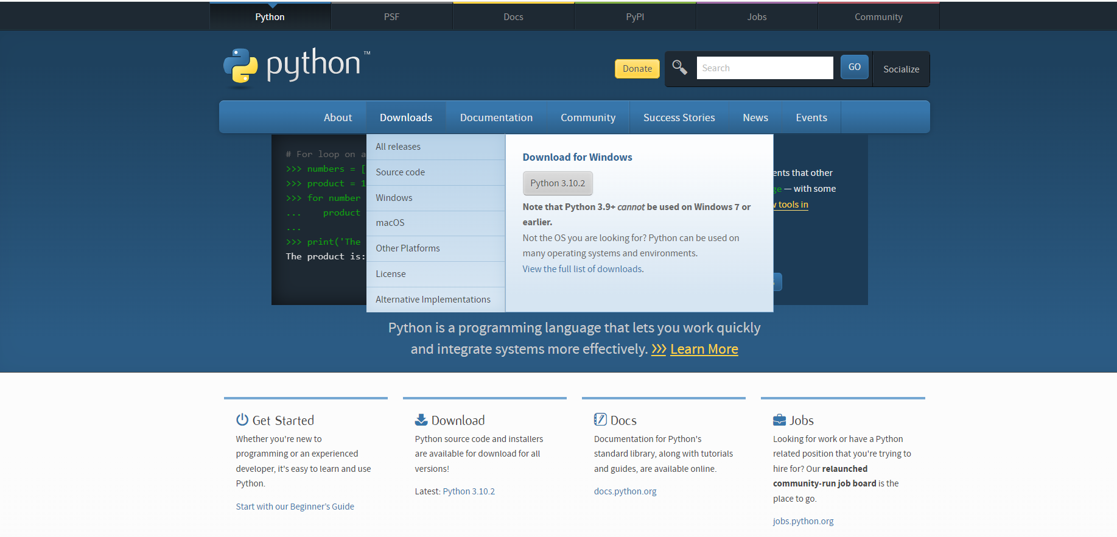Click the Get Started power icon

242,419
